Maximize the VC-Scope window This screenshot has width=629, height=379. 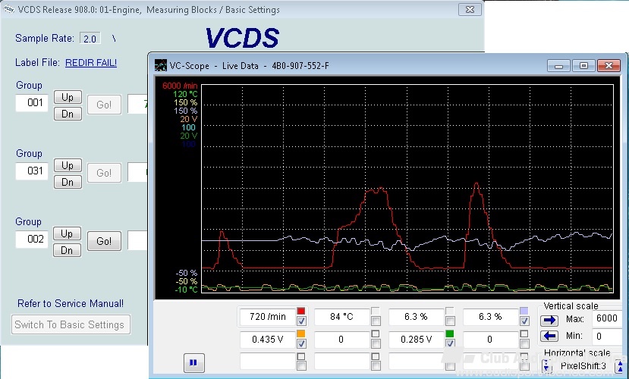point(583,65)
